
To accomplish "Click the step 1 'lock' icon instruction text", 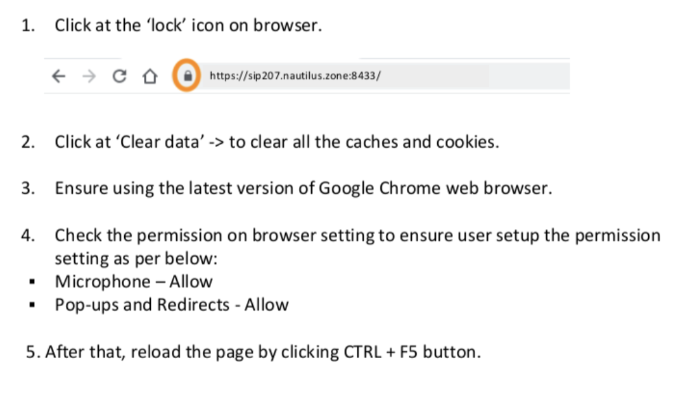I will click(x=188, y=25).
